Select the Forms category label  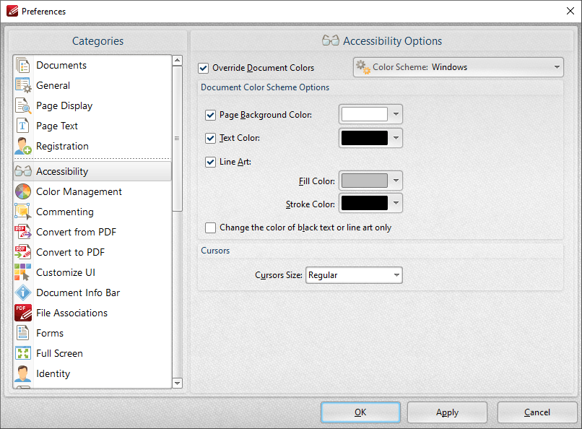50,333
